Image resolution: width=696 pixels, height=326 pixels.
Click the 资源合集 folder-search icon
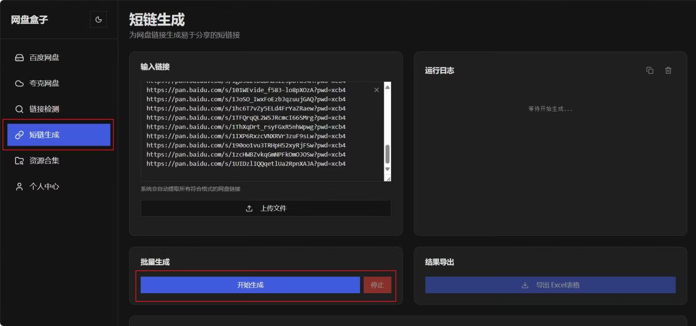coord(19,161)
